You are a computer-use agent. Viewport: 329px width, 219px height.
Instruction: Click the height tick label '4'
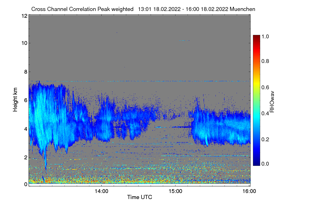[x=25, y=129]
